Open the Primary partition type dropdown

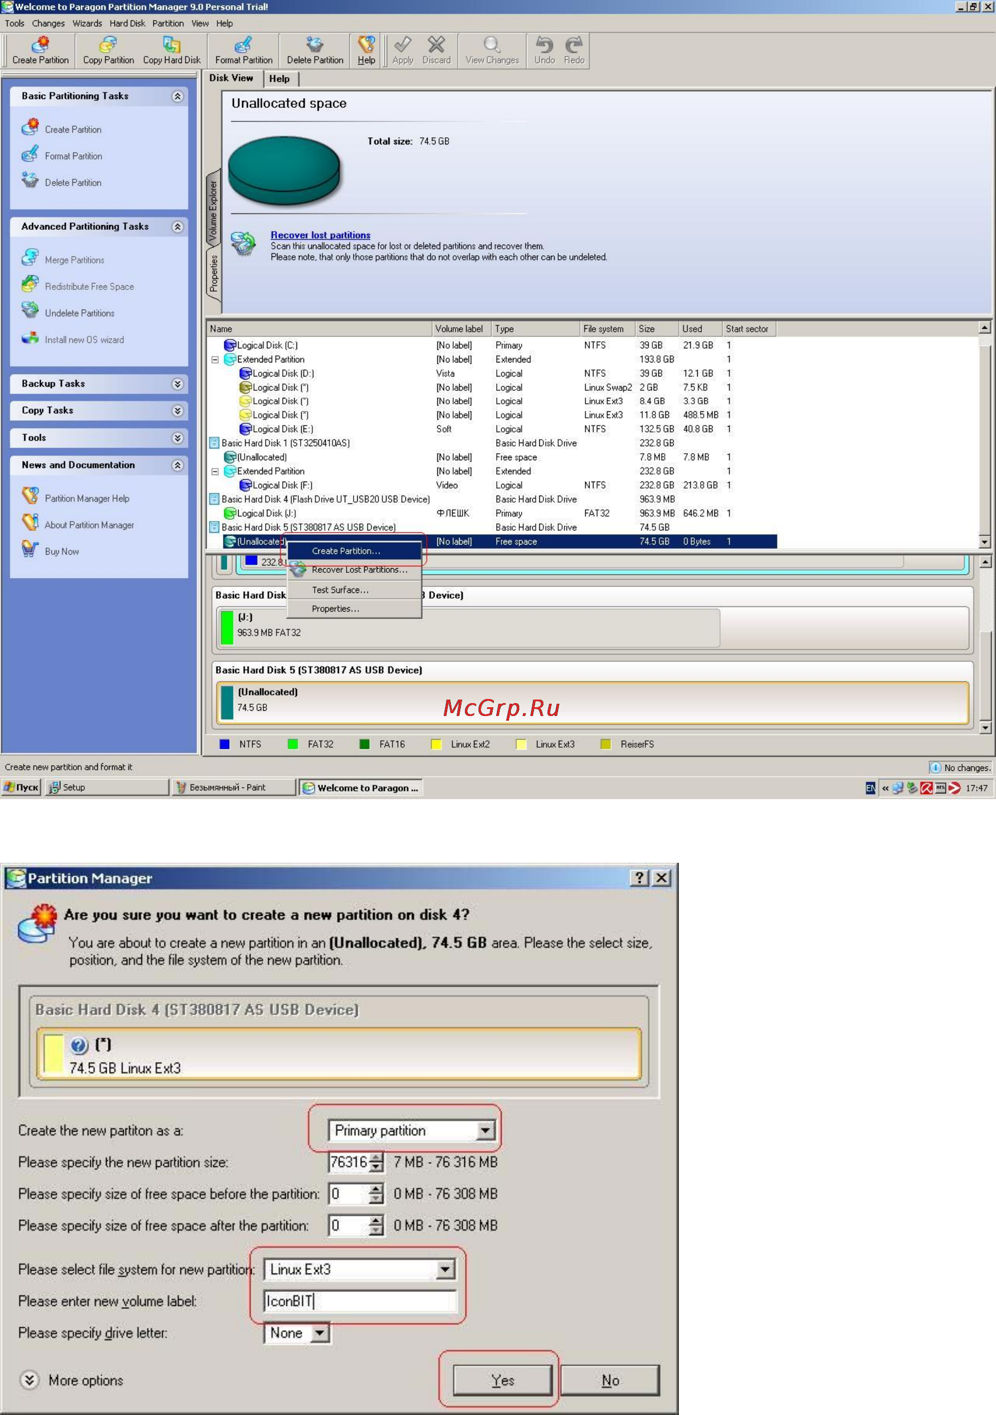485,1130
